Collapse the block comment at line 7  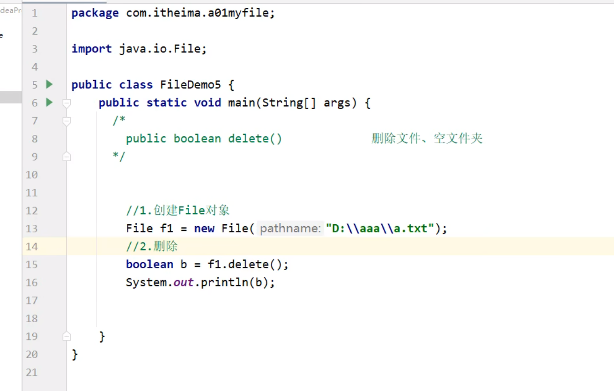coord(67,121)
